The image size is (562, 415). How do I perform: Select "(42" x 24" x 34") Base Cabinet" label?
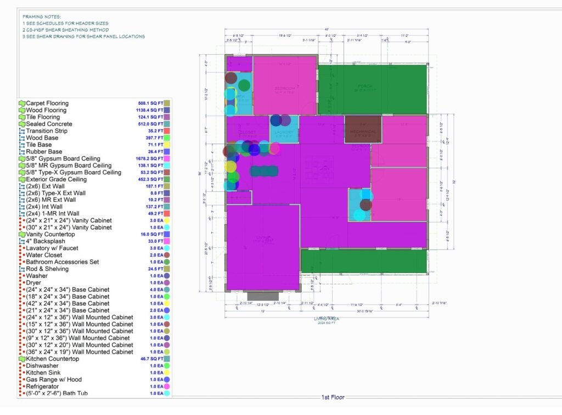click(68, 304)
